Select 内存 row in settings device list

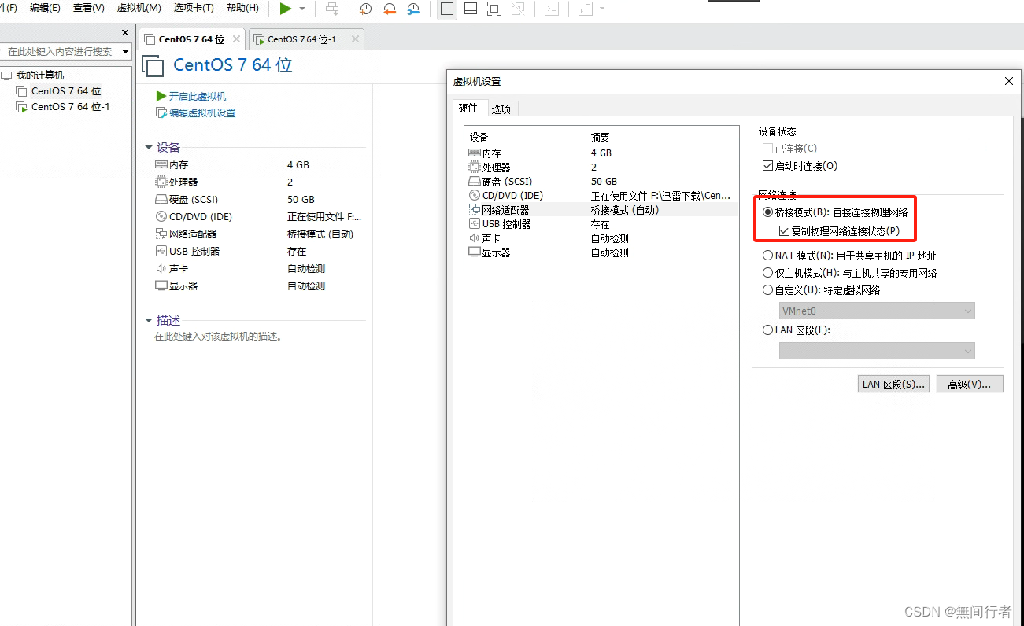(601, 153)
